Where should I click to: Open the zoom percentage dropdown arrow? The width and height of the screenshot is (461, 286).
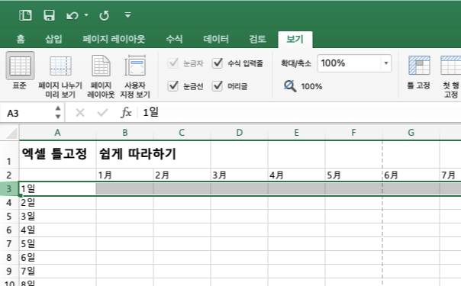pyautogui.click(x=386, y=63)
